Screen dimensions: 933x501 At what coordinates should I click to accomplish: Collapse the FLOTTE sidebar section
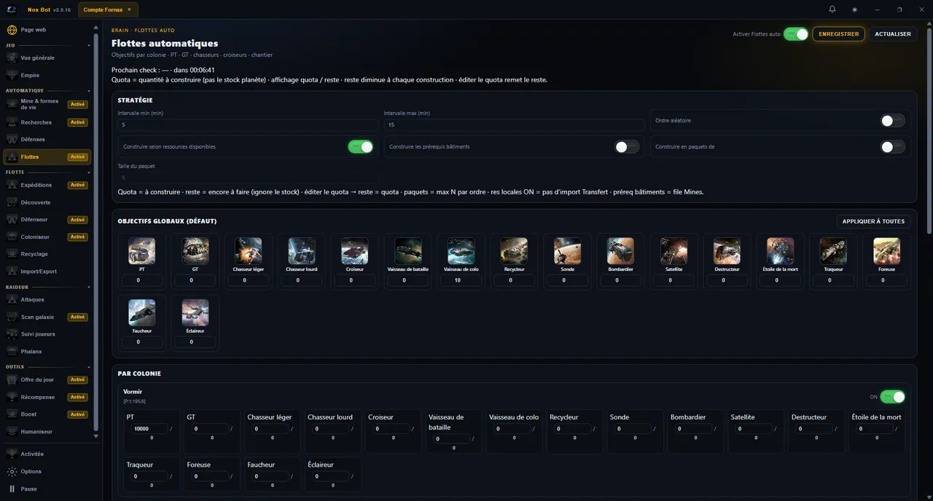point(89,173)
